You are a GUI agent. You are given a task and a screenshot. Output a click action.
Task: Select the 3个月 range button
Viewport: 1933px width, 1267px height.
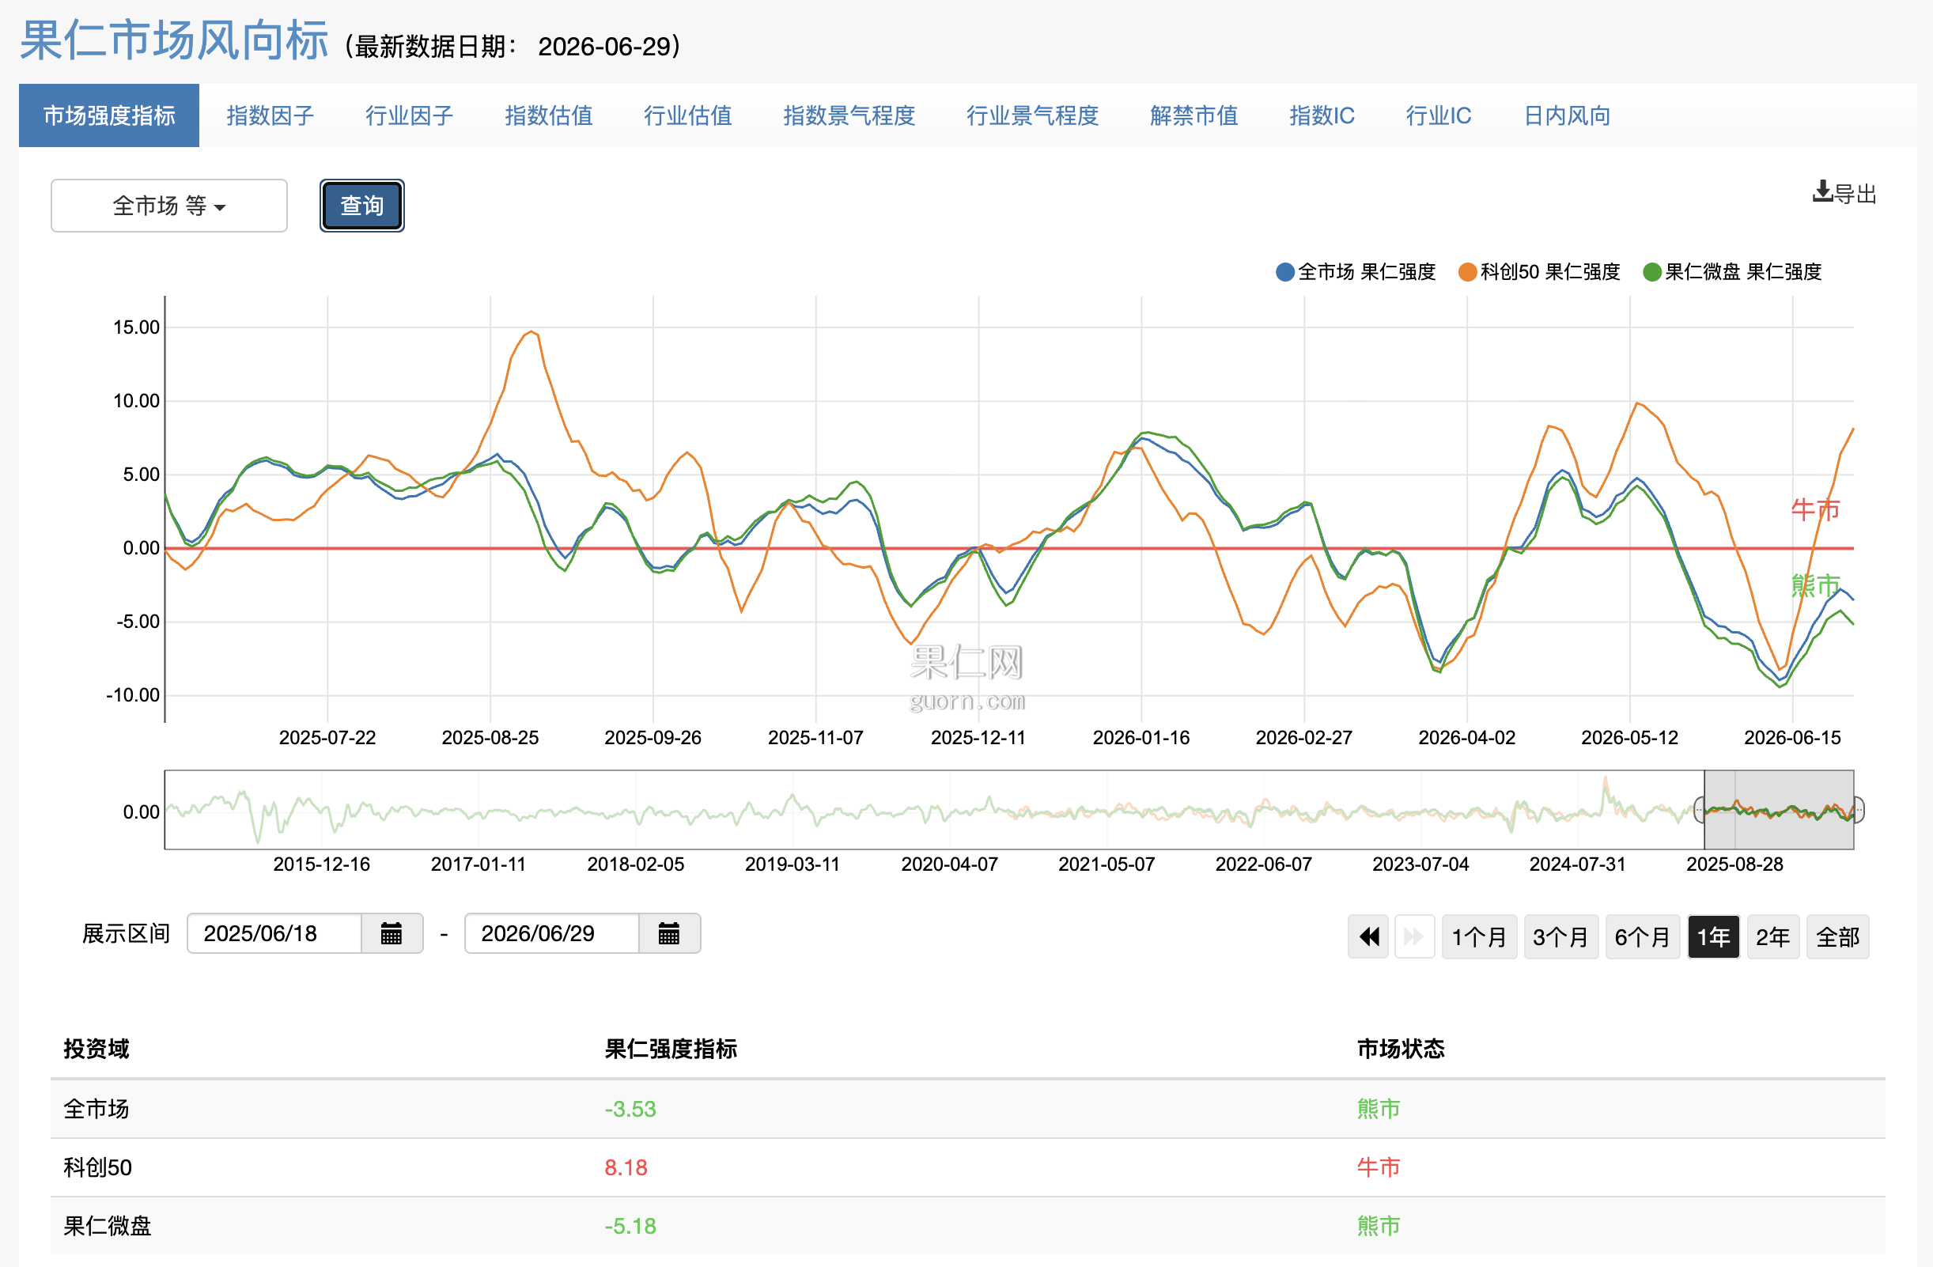click(x=1560, y=936)
